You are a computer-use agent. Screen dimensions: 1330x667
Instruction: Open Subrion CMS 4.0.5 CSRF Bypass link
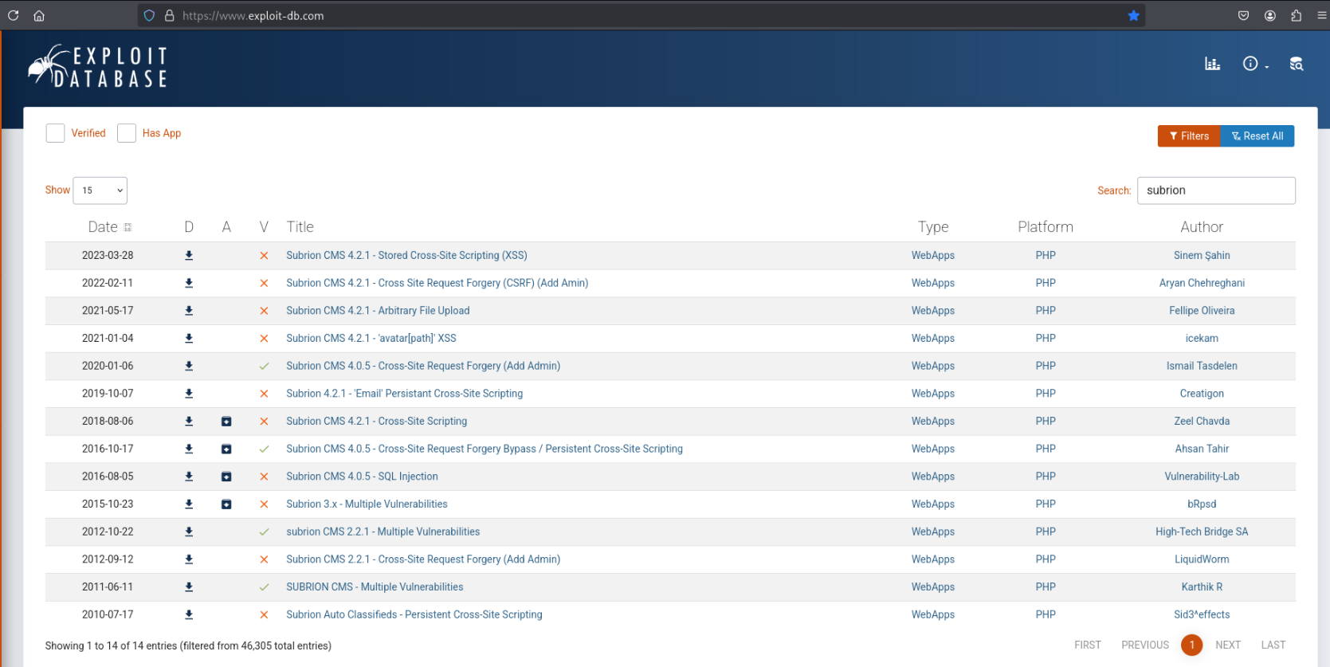click(485, 449)
